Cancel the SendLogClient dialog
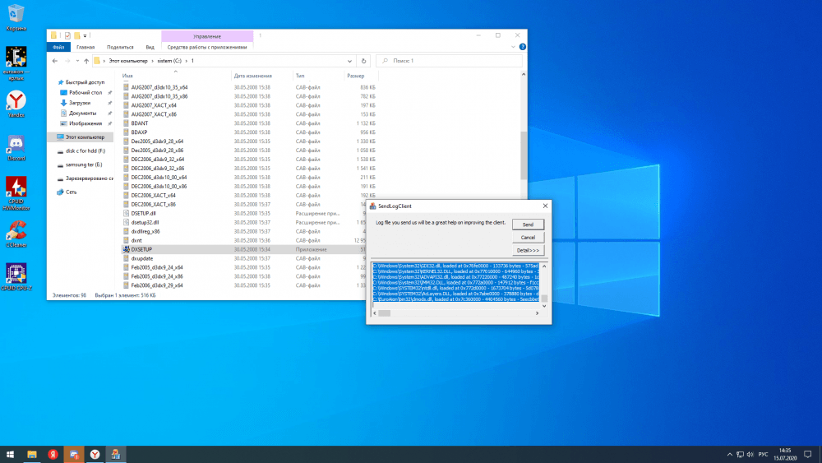The height and width of the screenshot is (463, 822). point(528,237)
